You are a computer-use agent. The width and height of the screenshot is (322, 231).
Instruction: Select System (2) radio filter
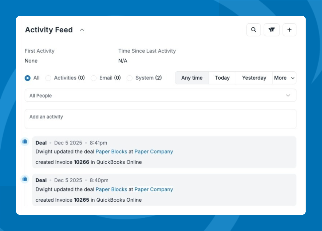coord(130,78)
